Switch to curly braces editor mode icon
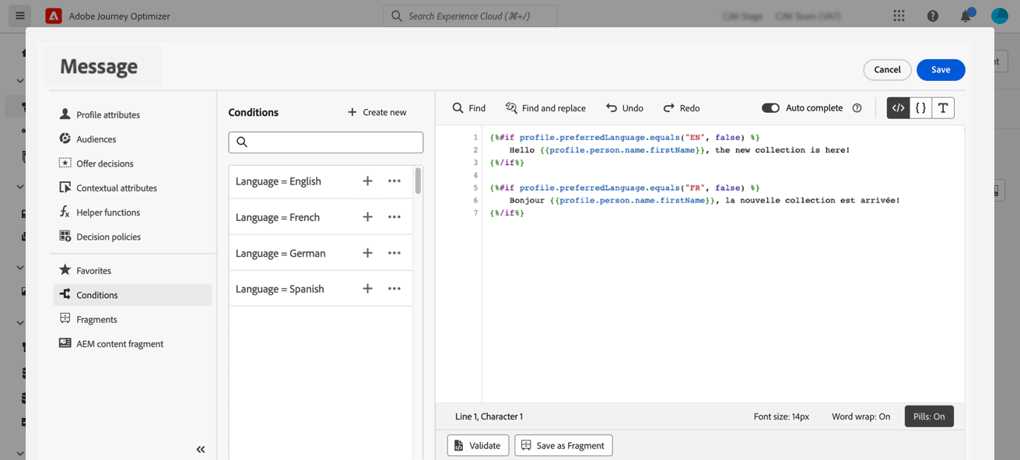The width and height of the screenshot is (1020, 460). click(920, 108)
